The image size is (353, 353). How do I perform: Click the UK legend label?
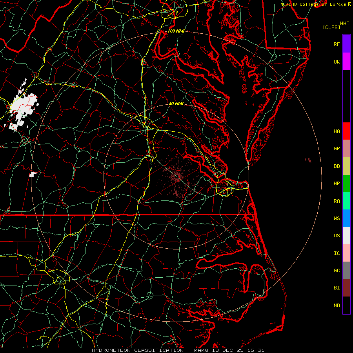coord(337,62)
